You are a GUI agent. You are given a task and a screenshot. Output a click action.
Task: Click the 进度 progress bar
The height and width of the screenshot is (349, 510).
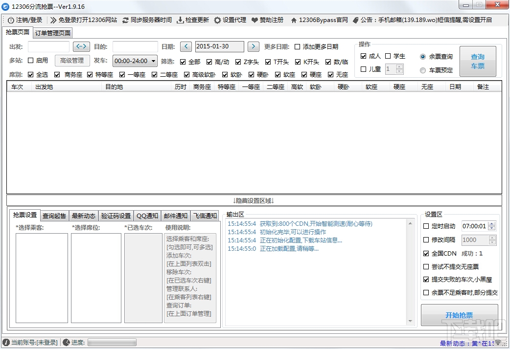coord(112,342)
